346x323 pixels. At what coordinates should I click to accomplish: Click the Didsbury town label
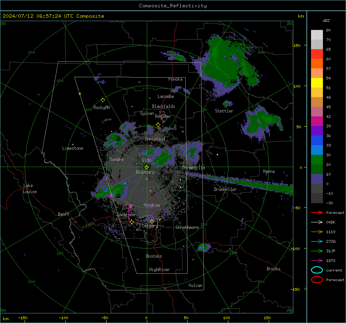(x=145, y=172)
